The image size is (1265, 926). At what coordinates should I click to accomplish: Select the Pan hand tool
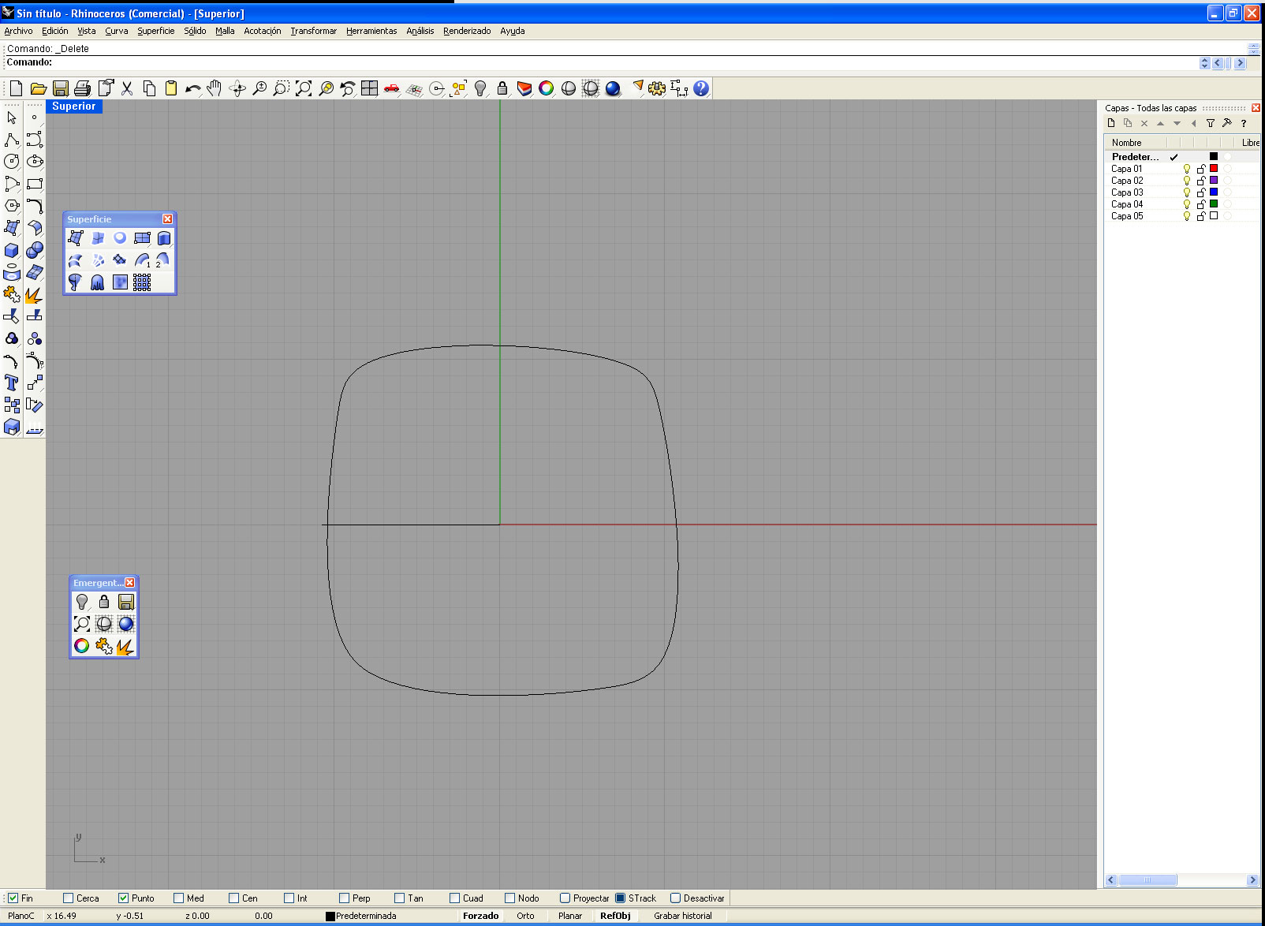[215, 88]
